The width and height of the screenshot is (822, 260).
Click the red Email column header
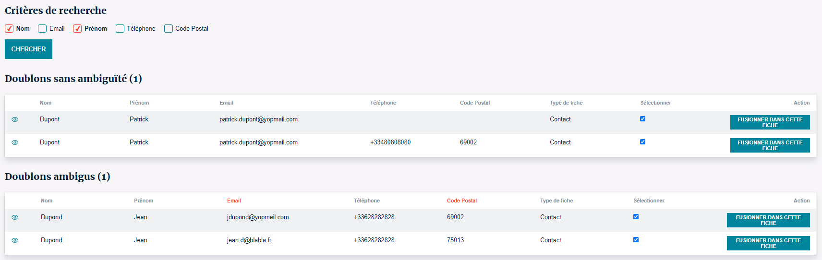(x=234, y=201)
